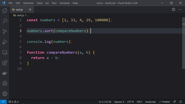Open remote window indicator in status bar
185x104 pixels.
point(3,102)
